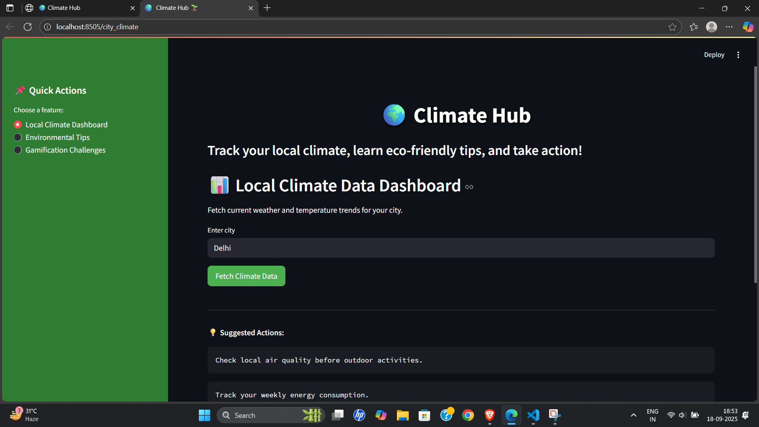This screenshot has height=427, width=759.
Task: Open tab actions menu icon
Action: click(10, 8)
